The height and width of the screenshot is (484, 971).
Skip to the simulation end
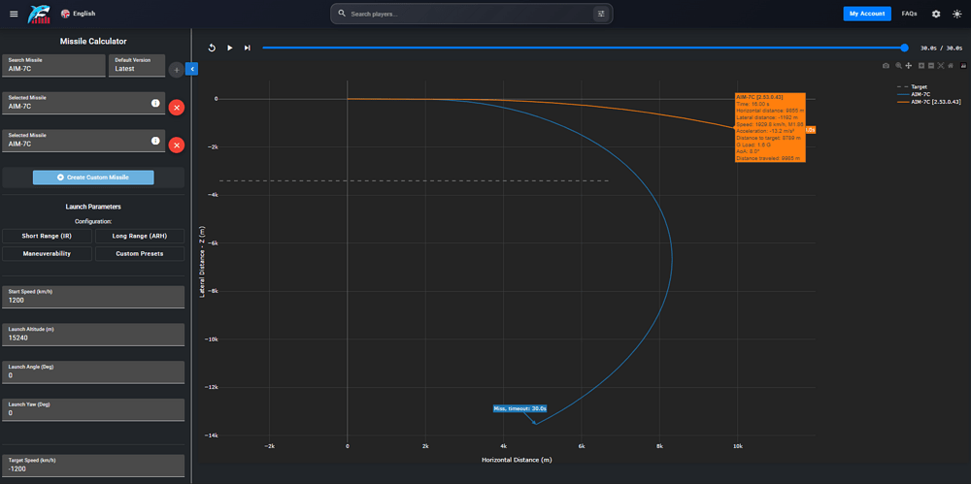coord(247,48)
